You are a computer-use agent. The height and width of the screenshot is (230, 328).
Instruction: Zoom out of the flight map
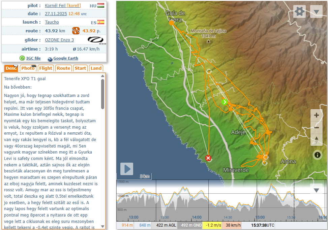click(x=317, y=127)
